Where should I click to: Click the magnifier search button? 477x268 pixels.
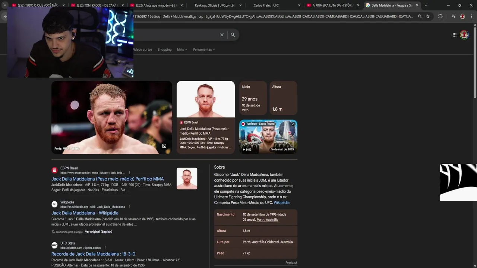[233, 35]
